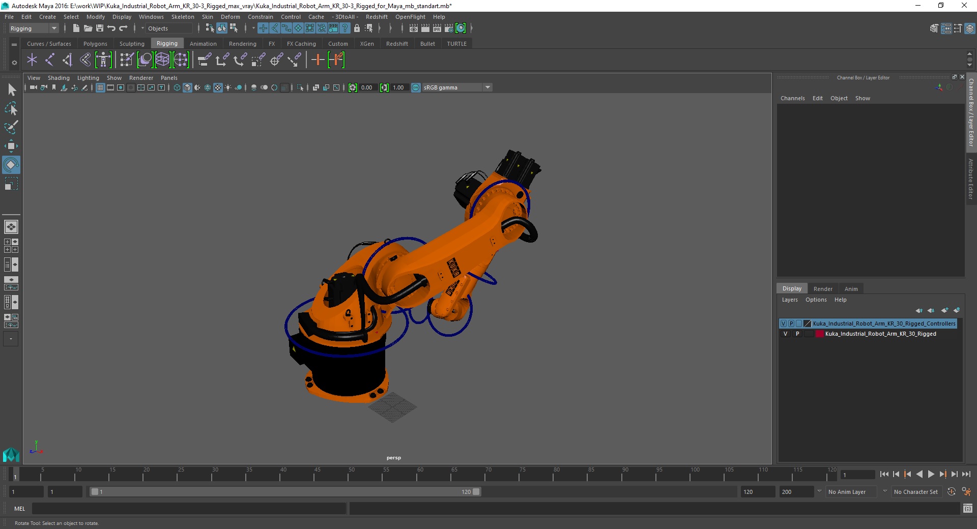Step back one frame
The width and height of the screenshot is (977, 529).
coord(896,474)
